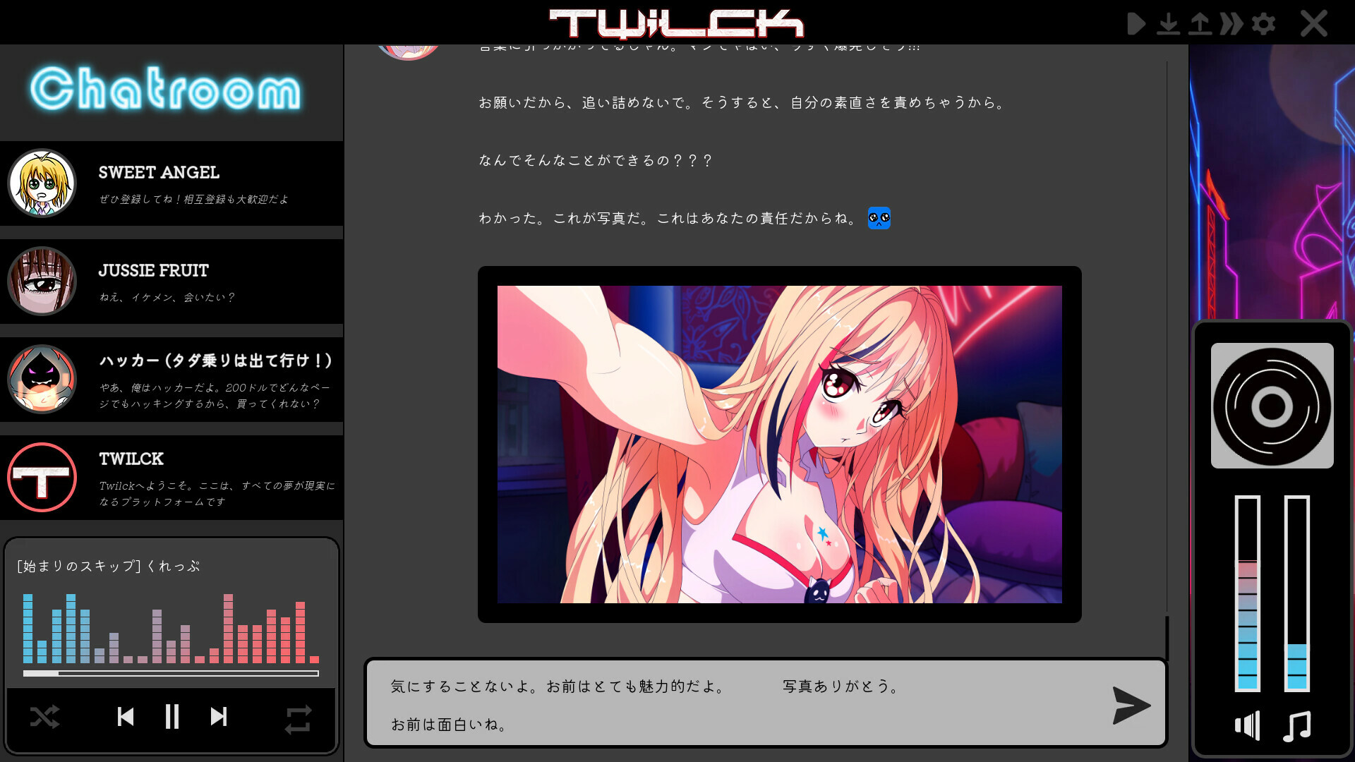Image resolution: width=1355 pixels, height=762 pixels.
Task: Click the auto-play triangle icon in top bar
Action: (x=1135, y=24)
